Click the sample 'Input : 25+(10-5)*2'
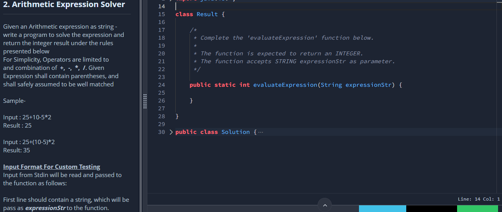Viewport: 502px width, 212px height. click(x=29, y=142)
